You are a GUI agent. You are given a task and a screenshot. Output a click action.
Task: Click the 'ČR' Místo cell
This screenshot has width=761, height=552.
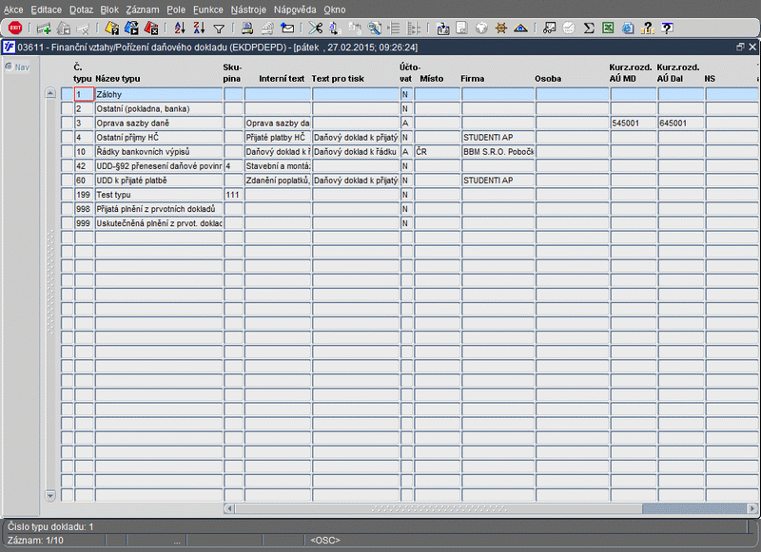tap(438, 152)
